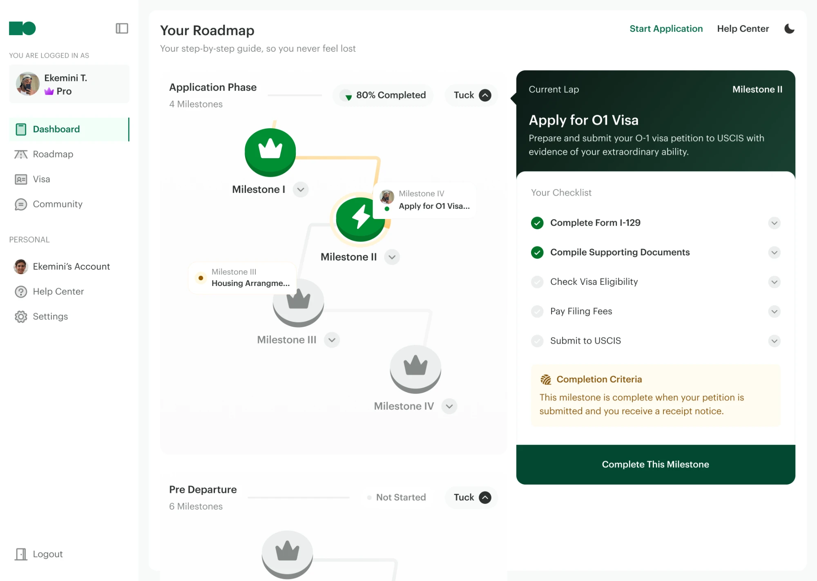Click the Help Center question mark icon
This screenshot has height=581, width=817.
point(21,291)
